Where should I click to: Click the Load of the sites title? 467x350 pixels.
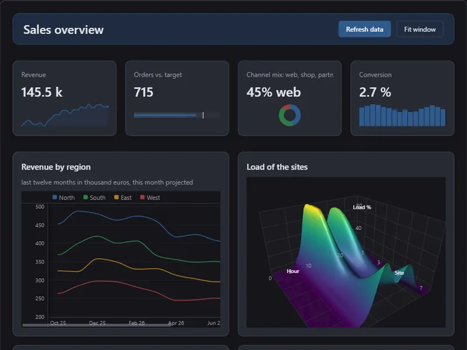[277, 167]
